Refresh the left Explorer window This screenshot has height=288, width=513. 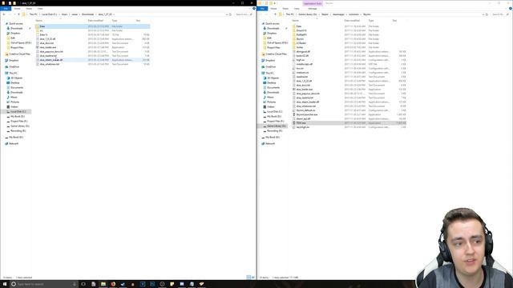click(x=230, y=14)
